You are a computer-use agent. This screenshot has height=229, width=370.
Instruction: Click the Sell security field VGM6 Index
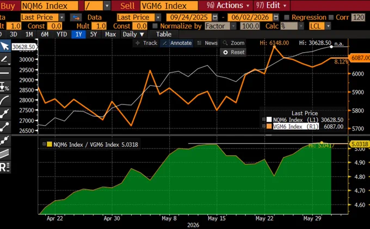pos(169,6)
